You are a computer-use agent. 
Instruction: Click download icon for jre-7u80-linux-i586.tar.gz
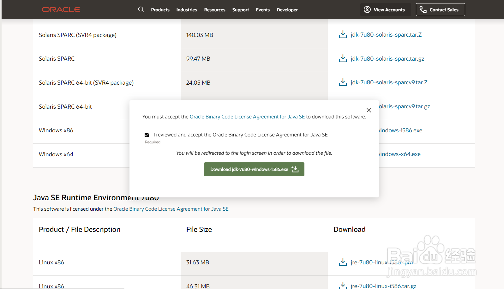(343, 286)
